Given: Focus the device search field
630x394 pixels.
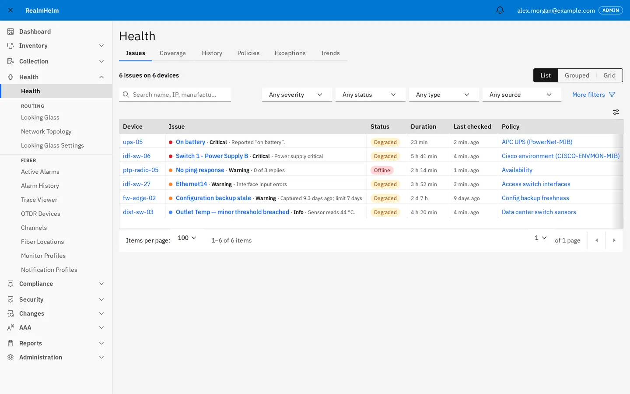Looking at the screenshot, I should [175, 95].
